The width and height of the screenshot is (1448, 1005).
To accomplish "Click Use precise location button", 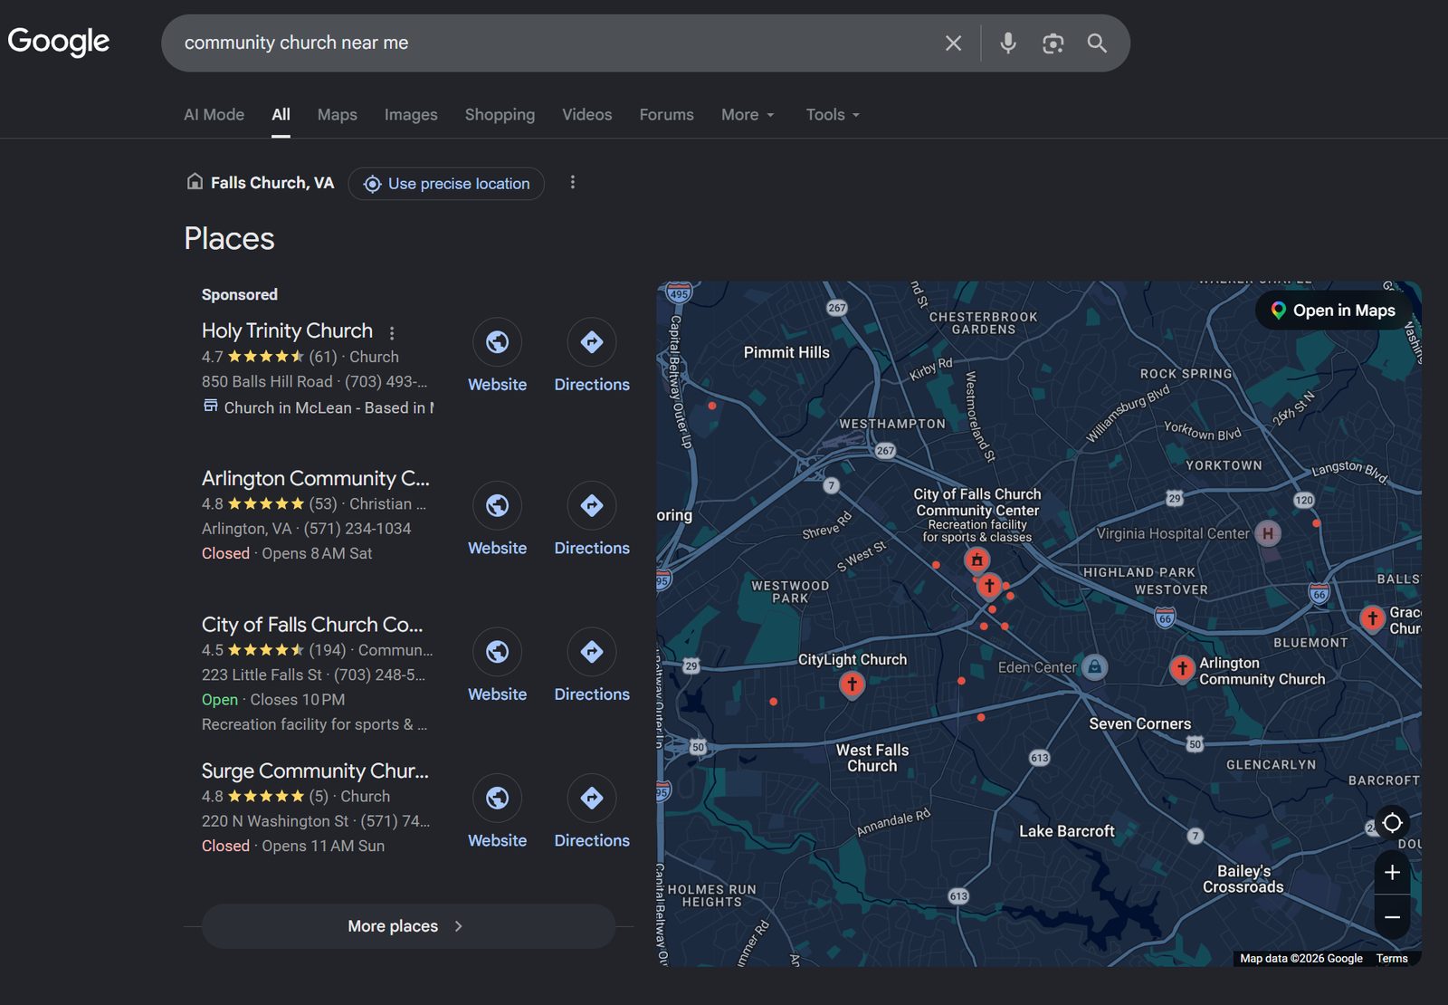I will point(446,184).
